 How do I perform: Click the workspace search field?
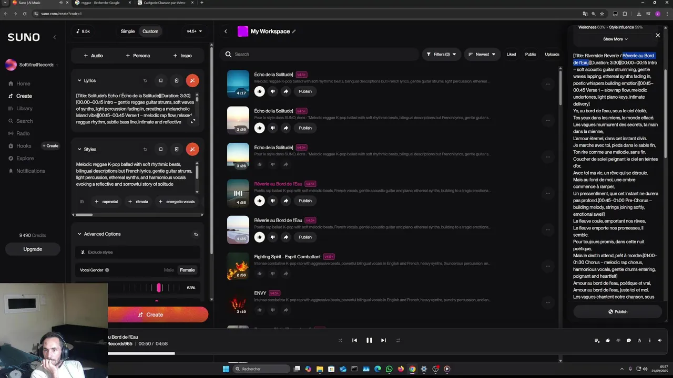[x=320, y=54]
